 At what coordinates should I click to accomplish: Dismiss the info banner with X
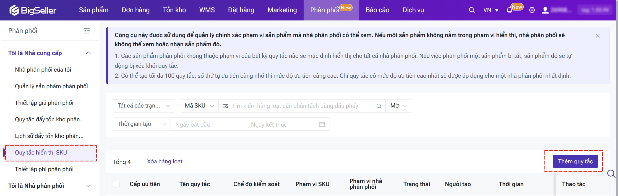(x=598, y=36)
